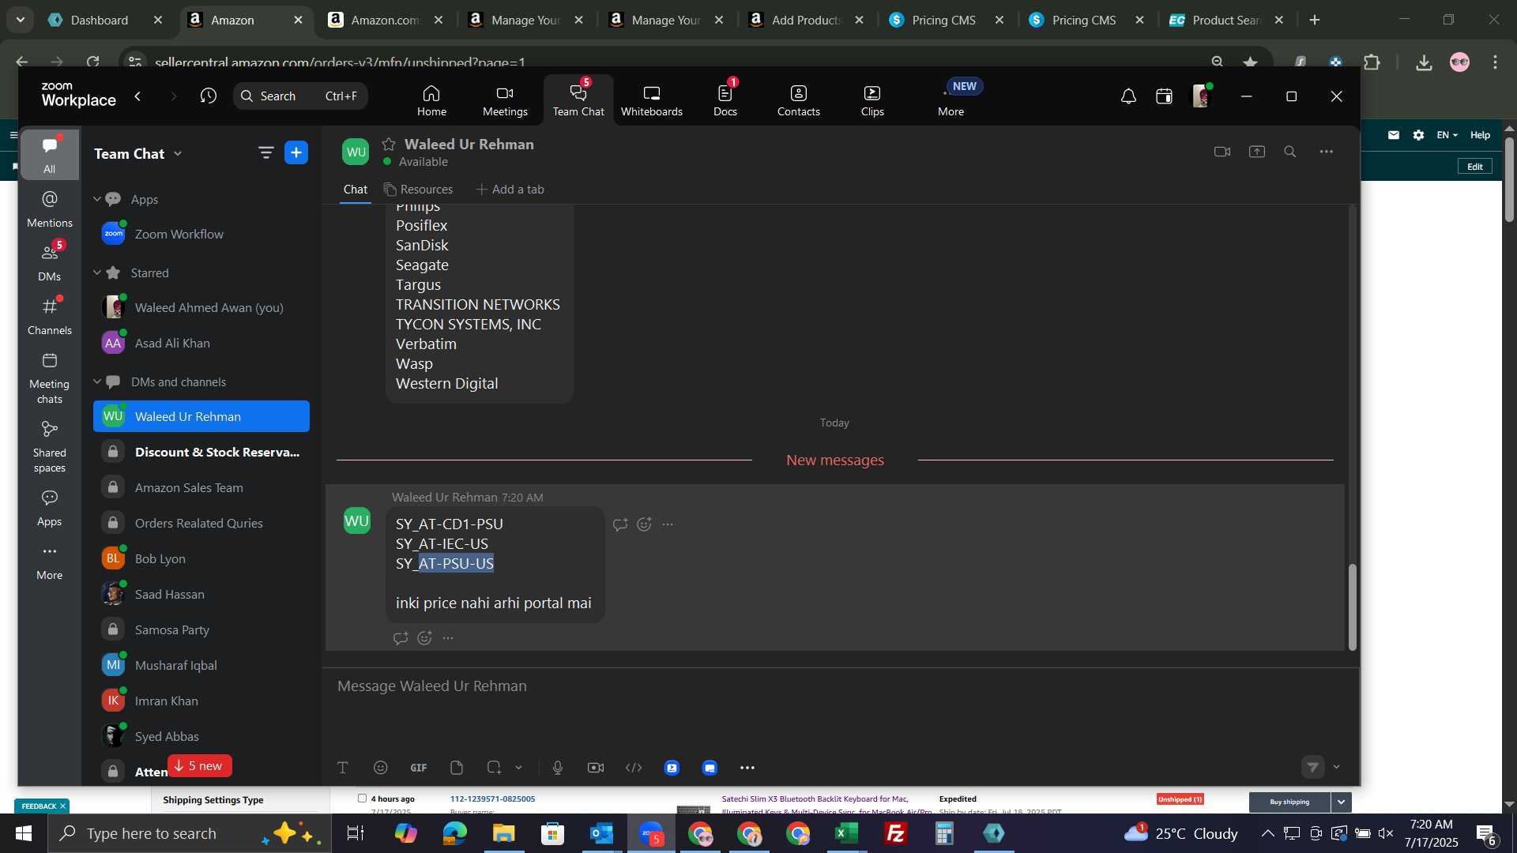Open GIF picker in composer
Screen dimensions: 1517x853
(x=419, y=767)
